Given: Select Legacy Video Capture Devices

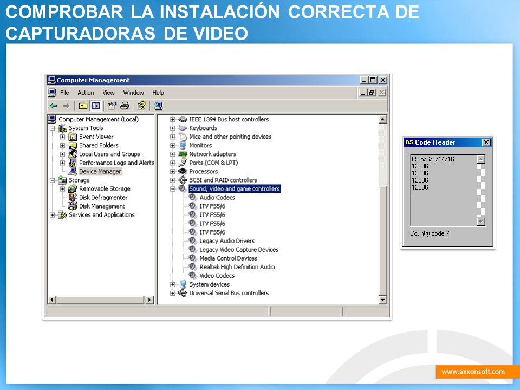Looking at the screenshot, I should 239,249.
